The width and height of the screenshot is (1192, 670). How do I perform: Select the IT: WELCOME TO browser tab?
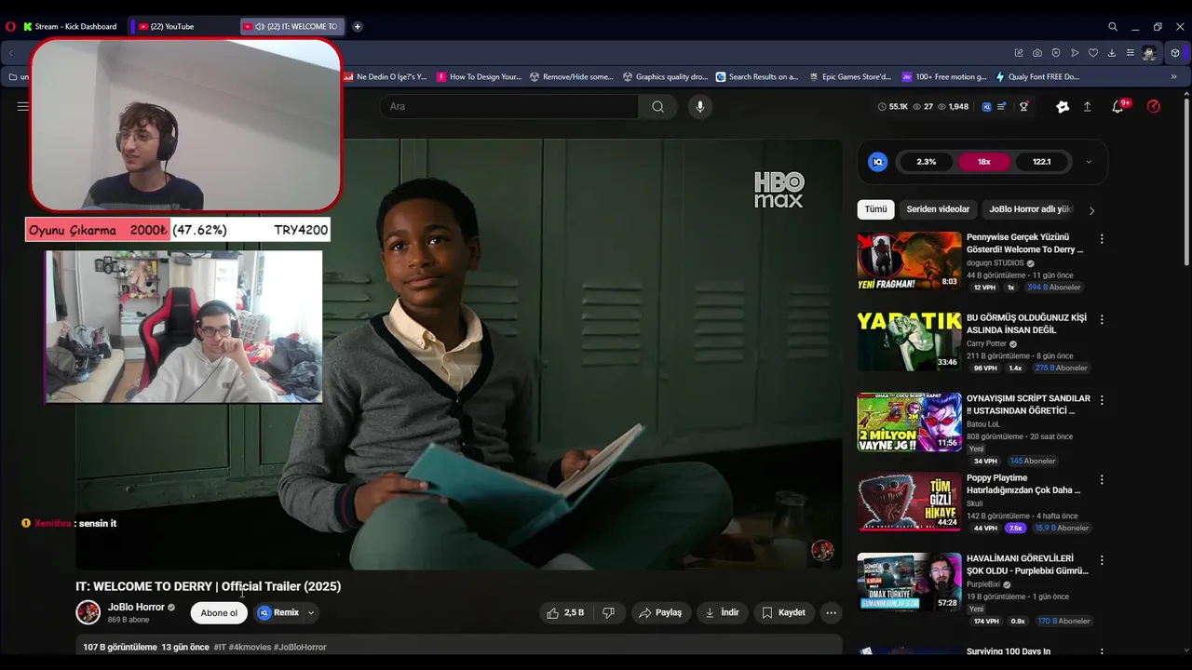click(x=292, y=26)
